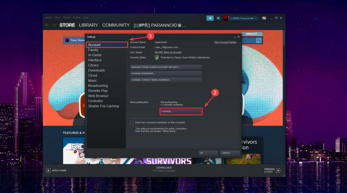Viewport: 347px width, 193px height.
Task: Select Broadcasting settings category
Action: click(x=98, y=86)
